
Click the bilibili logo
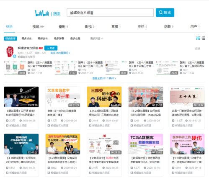click(42, 13)
